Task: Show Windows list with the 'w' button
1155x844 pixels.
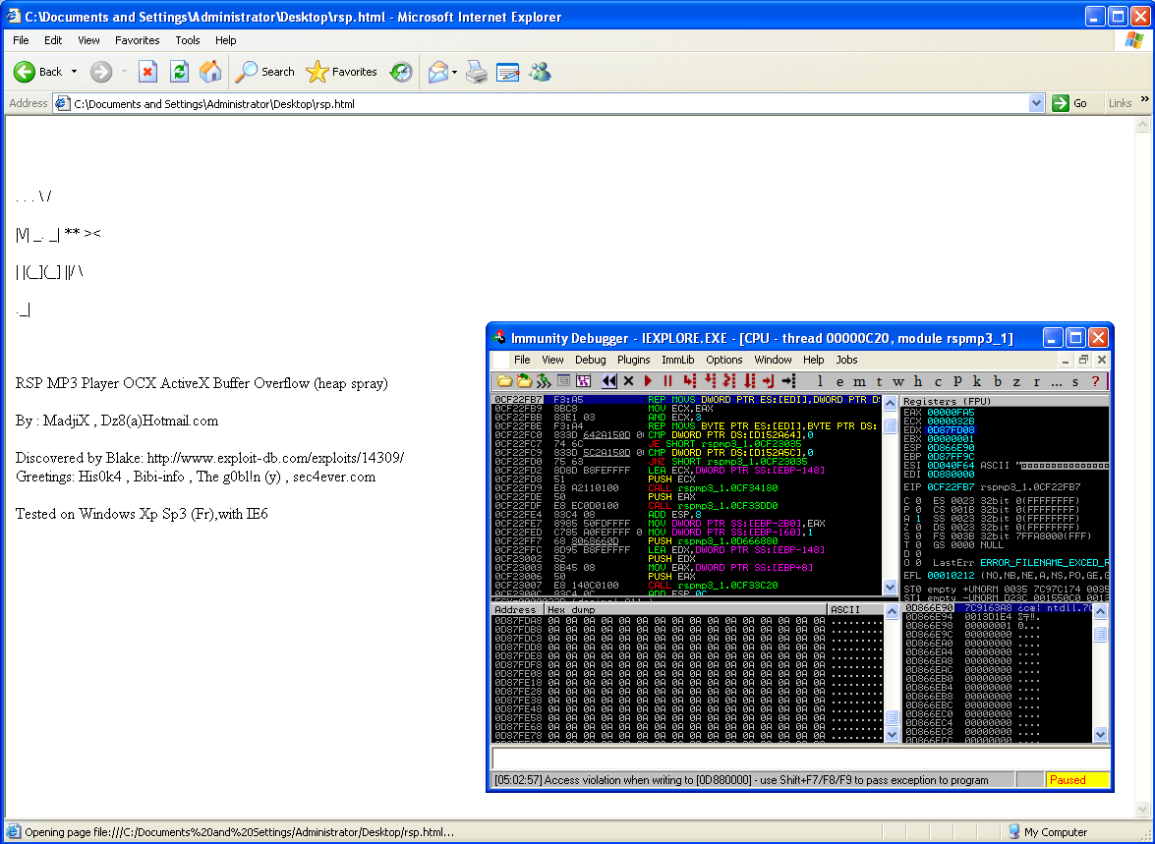Action: tap(897, 381)
